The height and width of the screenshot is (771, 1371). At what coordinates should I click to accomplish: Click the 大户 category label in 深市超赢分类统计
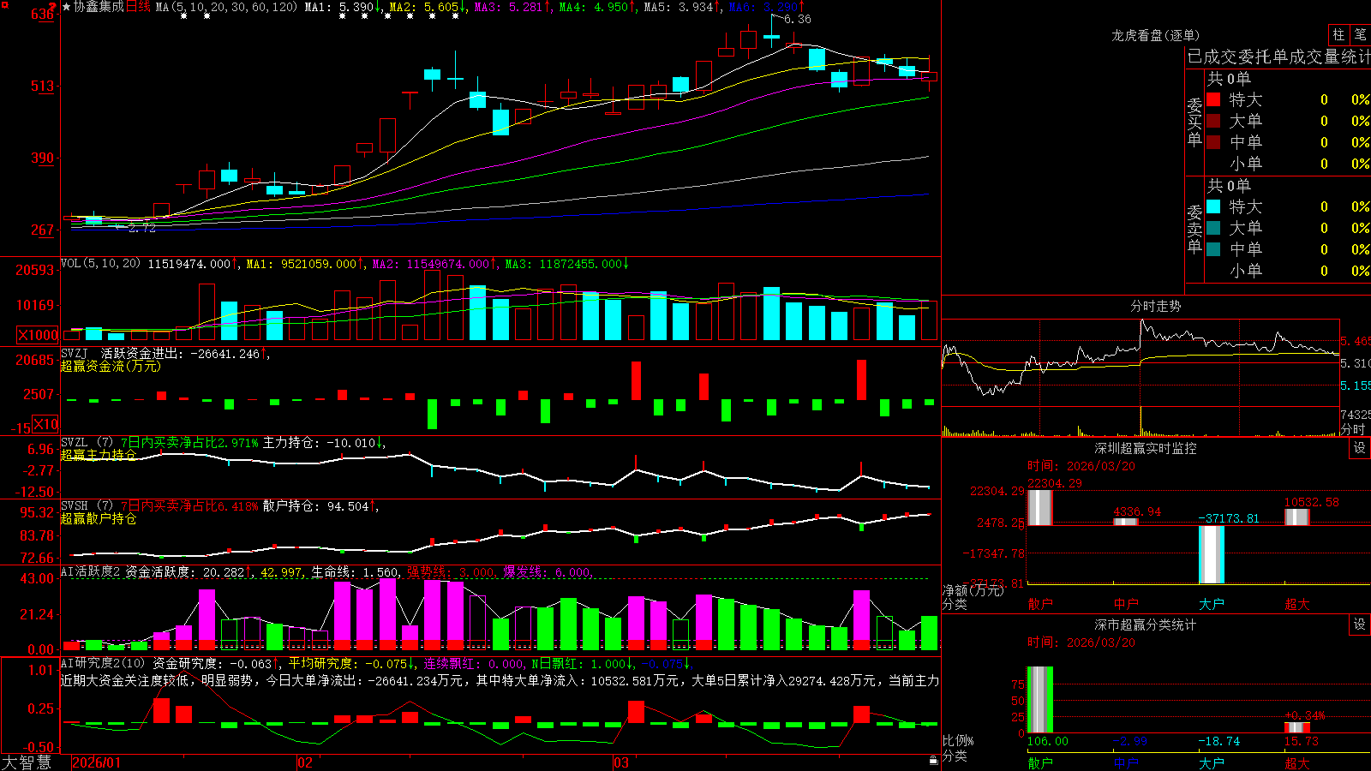click(1212, 762)
